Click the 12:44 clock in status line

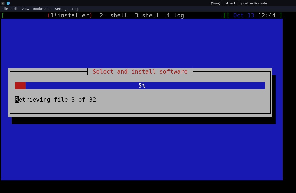click(267, 15)
